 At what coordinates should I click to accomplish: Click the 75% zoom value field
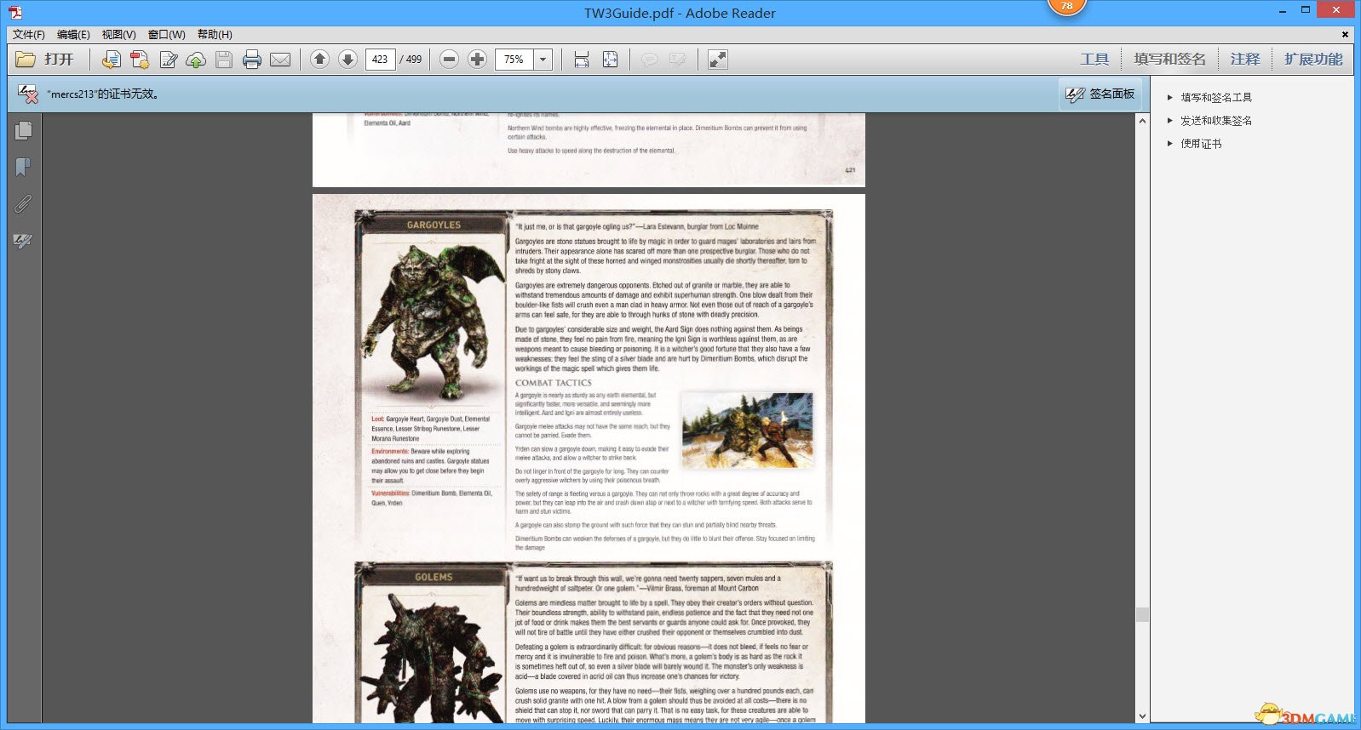514,60
